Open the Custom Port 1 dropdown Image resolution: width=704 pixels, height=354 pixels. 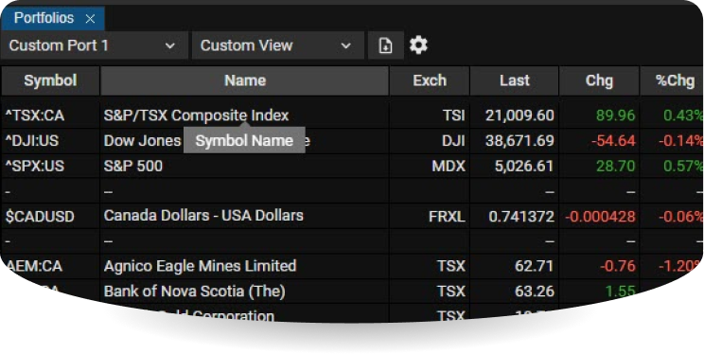click(94, 45)
